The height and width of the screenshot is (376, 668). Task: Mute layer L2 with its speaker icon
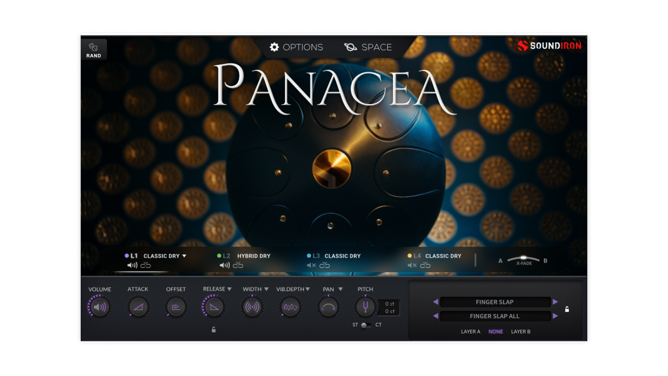pyautogui.click(x=225, y=266)
